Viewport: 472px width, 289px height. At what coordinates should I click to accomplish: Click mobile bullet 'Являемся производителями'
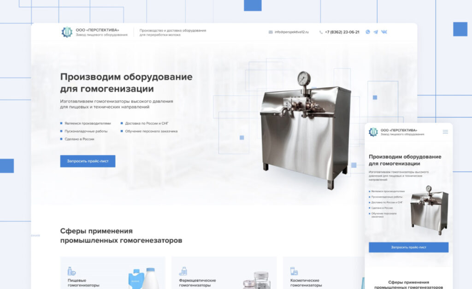click(x=388, y=191)
